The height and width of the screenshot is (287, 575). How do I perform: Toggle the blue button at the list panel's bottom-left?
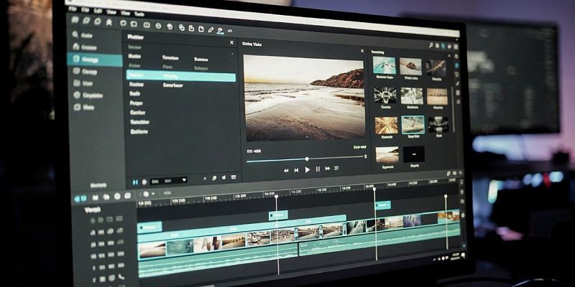tap(134, 182)
